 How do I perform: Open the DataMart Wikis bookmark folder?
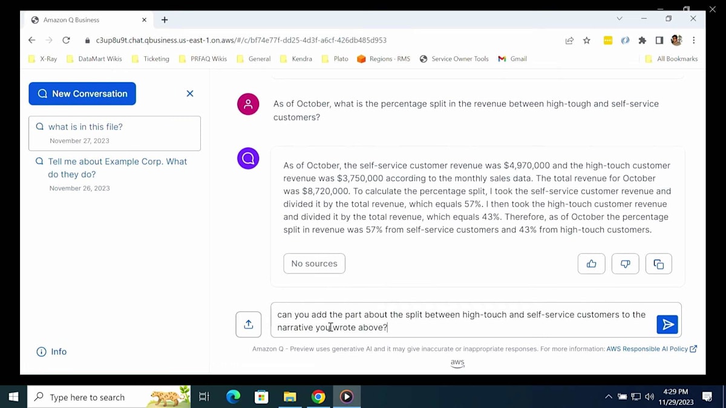(x=94, y=59)
